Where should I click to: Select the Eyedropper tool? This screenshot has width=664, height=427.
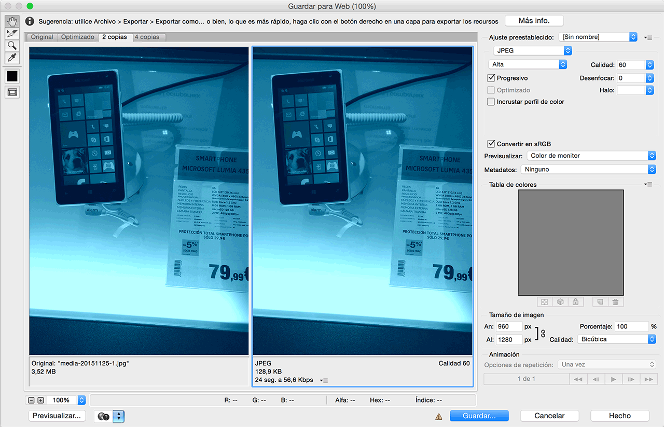(12, 57)
